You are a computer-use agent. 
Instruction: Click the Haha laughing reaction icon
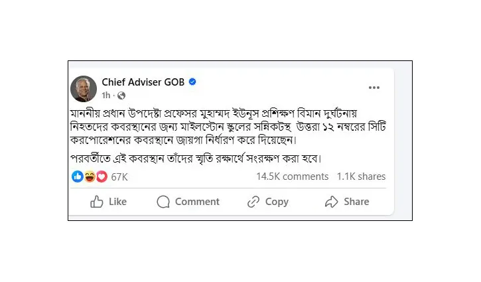click(x=90, y=176)
